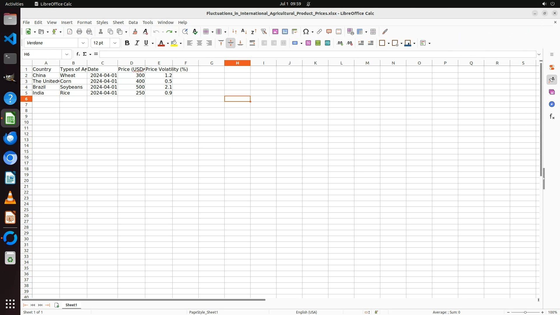Open the Insert Special Character icon
Viewport: 560px width, 315px height.
click(x=306, y=32)
